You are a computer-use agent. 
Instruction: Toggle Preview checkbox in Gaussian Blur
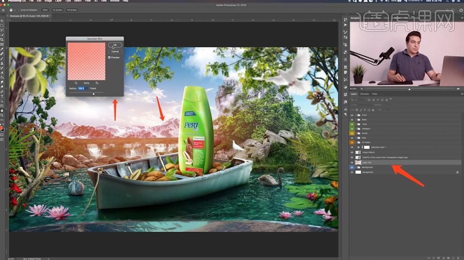coord(109,58)
